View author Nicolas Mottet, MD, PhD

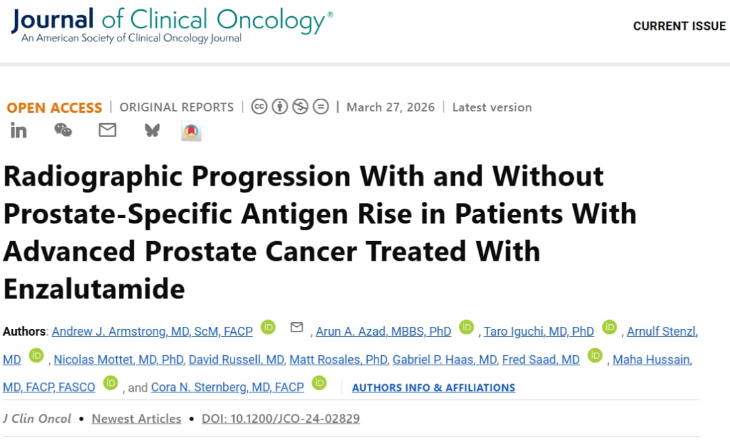[x=119, y=359]
